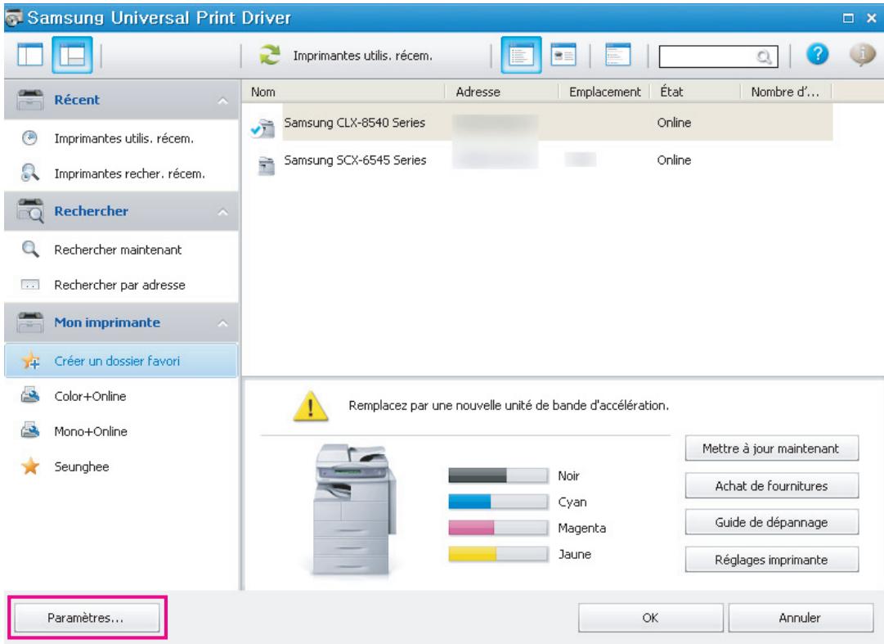Sort by the Adresse column header
The height and width of the screenshot is (644, 884).
coord(502,92)
